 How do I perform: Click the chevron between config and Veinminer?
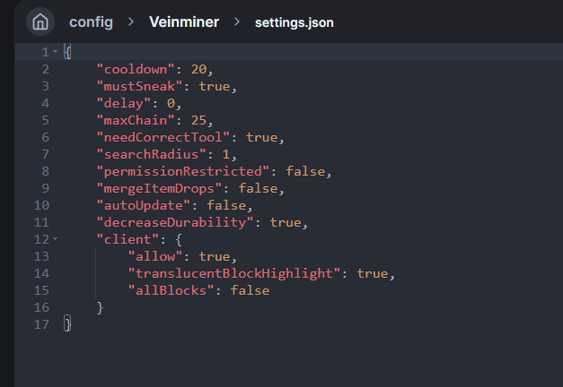(130, 21)
